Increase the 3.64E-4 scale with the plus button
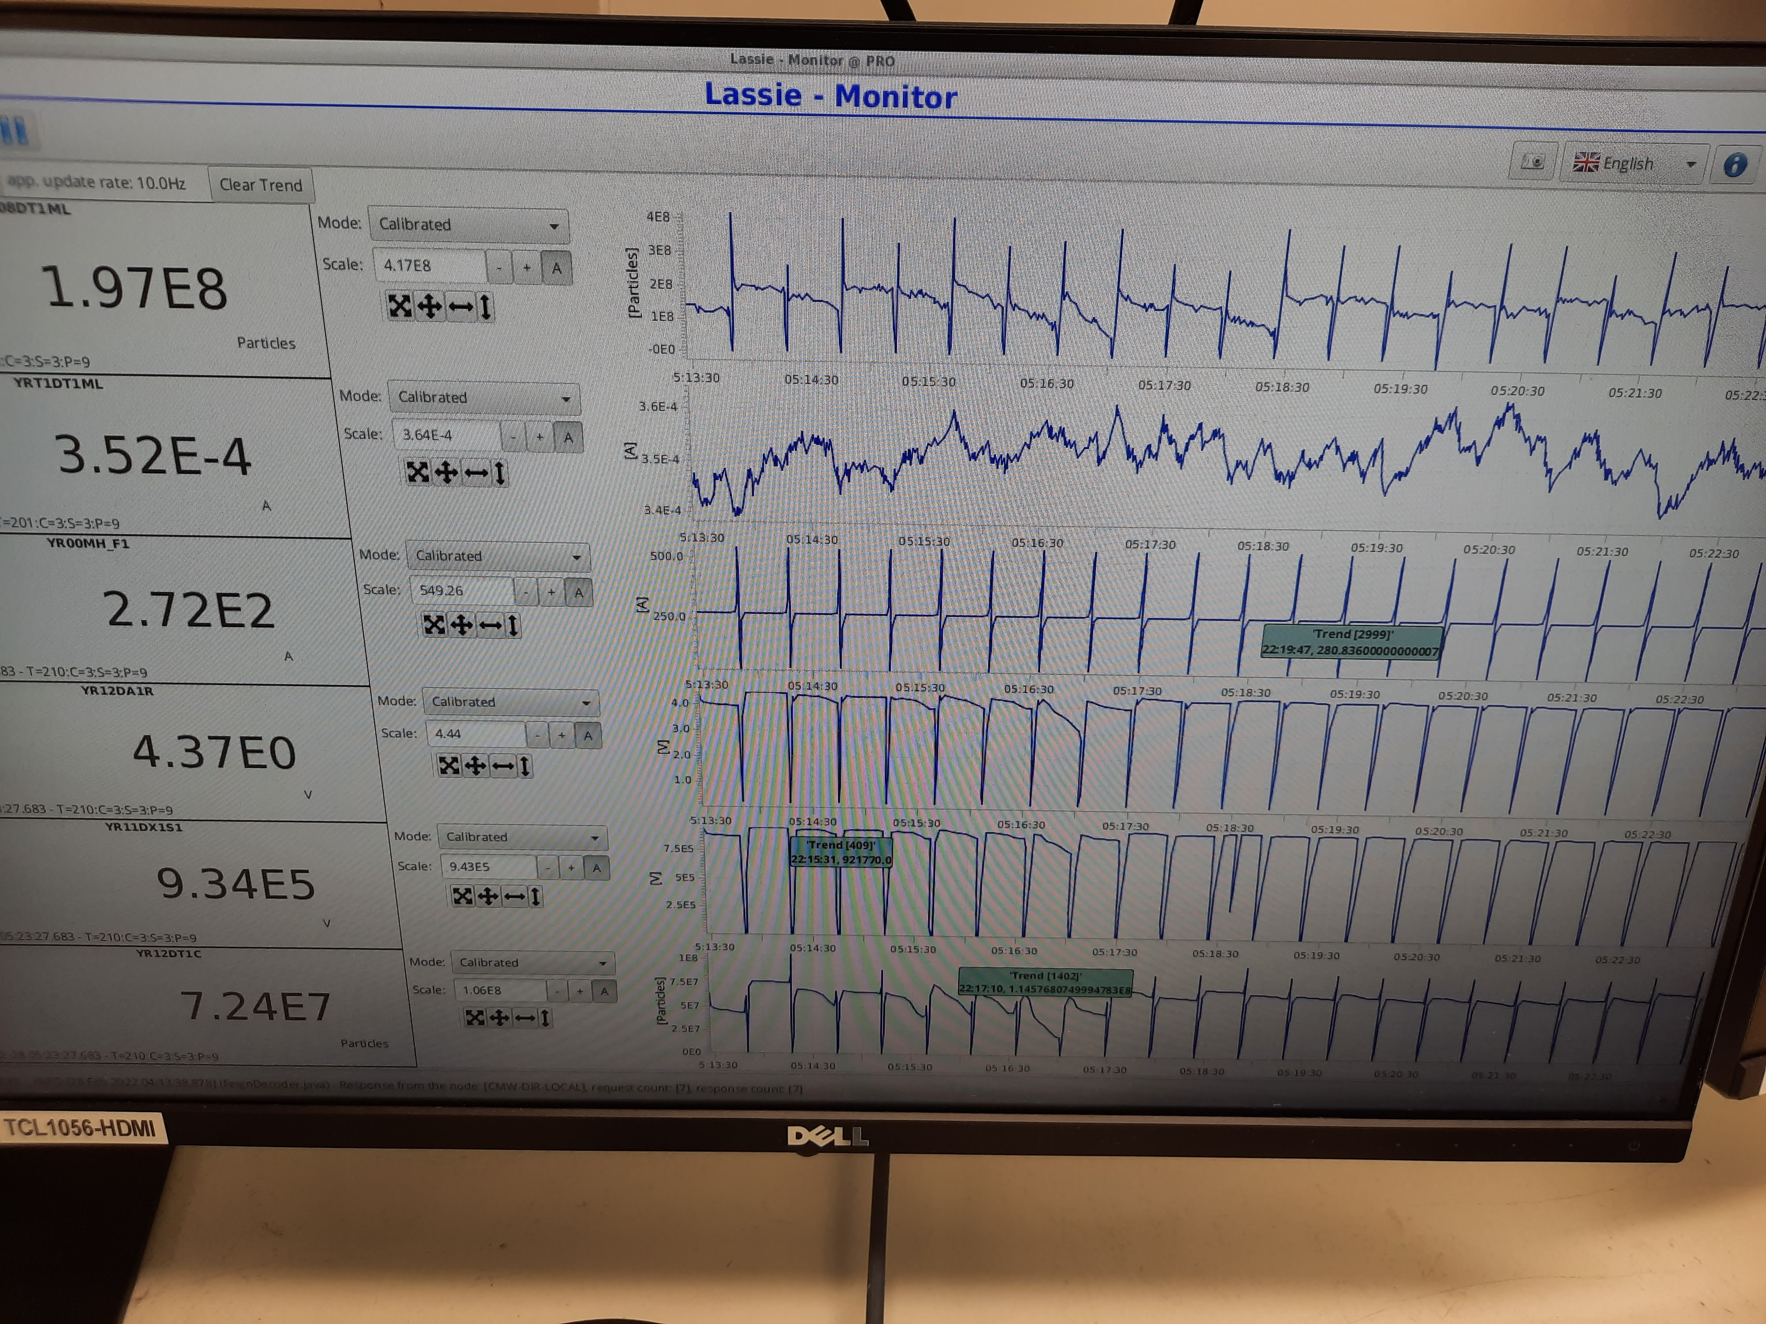The height and width of the screenshot is (1324, 1766). click(540, 436)
